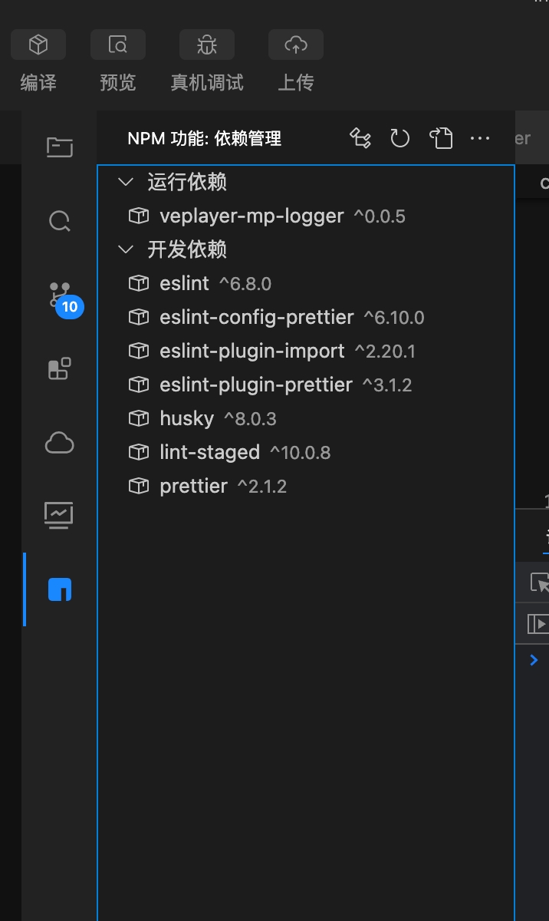549x921 pixels.
Task: Click the husky package entry
Action: click(186, 419)
